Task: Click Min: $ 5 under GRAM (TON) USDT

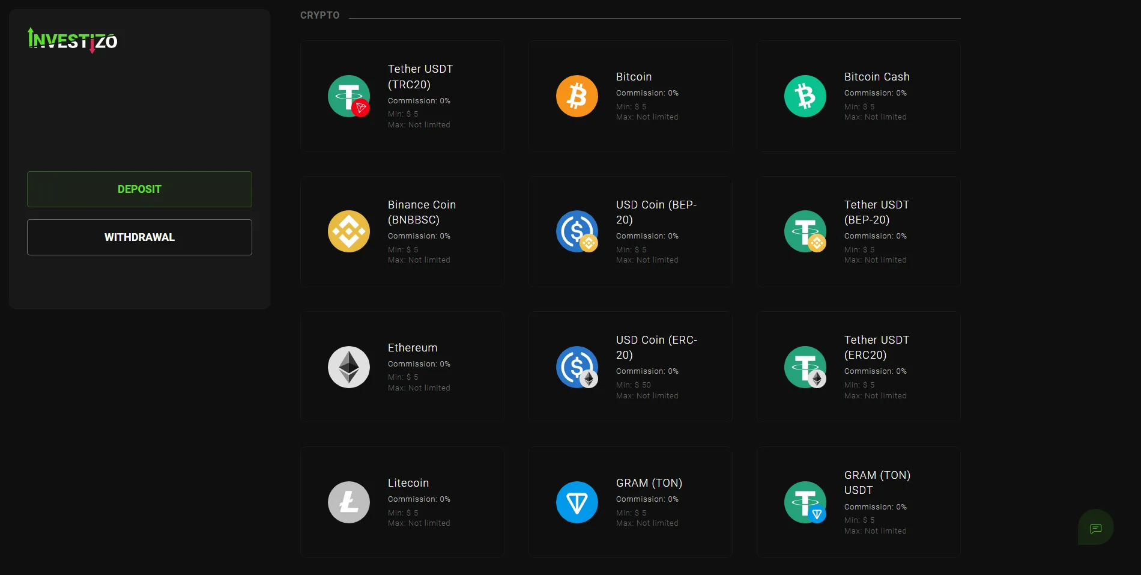Action: pos(859,520)
